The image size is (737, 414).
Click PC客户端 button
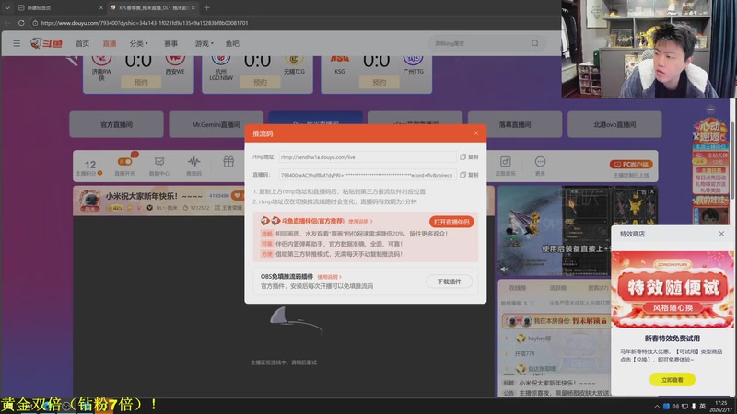[x=631, y=165]
